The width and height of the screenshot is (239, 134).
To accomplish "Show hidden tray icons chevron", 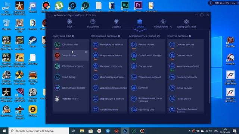I will pos(189,131).
